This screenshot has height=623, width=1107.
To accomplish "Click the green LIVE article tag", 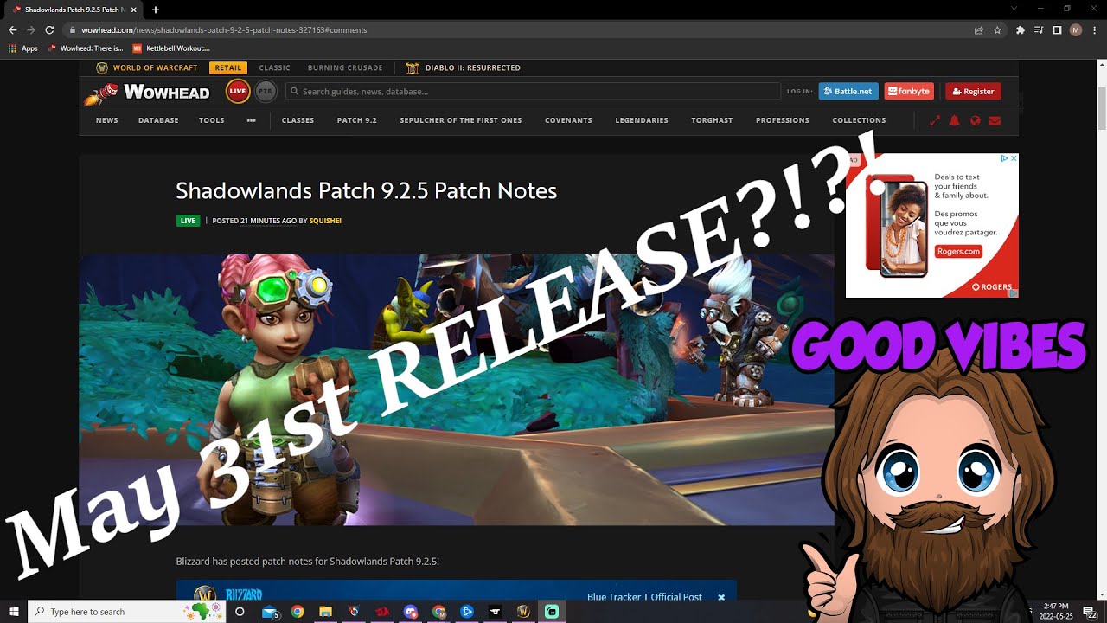I will click(x=188, y=221).
